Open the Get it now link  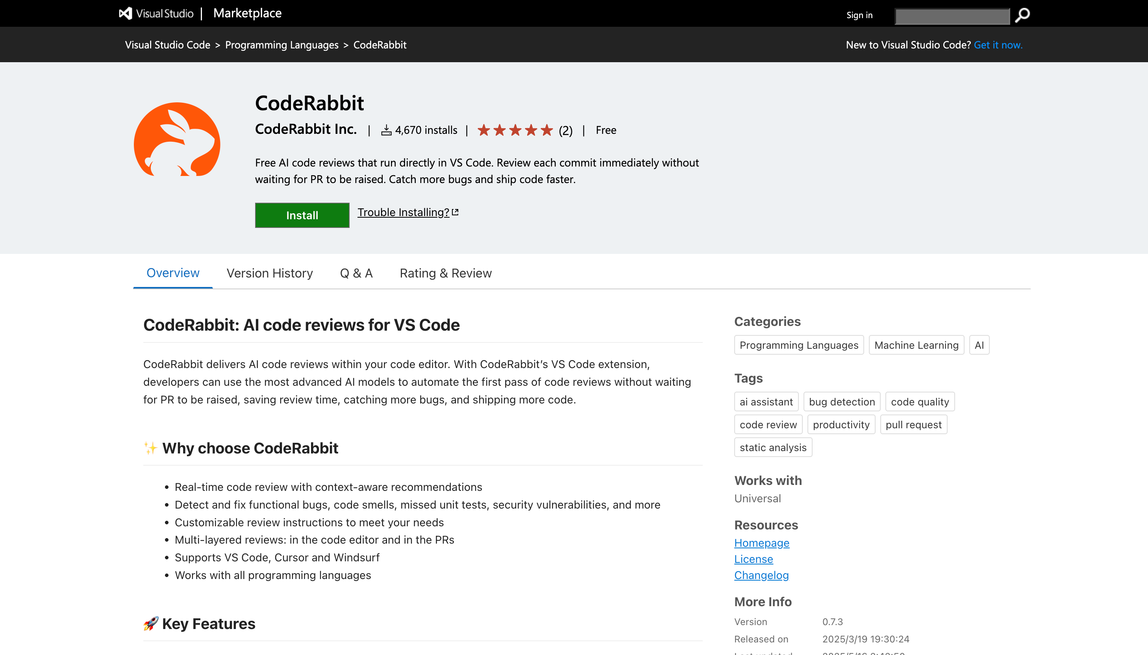tap(998, 45)
